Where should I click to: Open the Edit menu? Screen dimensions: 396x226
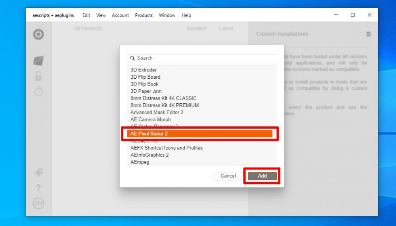pyautogui.click(x=86, y=15)
